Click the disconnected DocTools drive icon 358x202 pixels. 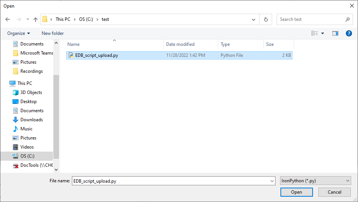click(x=16, y=165)
